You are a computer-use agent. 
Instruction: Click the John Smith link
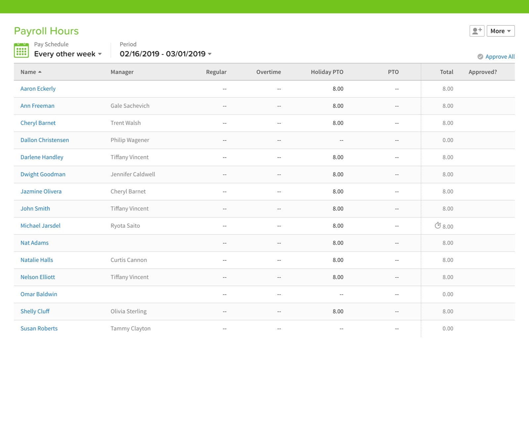35,209
